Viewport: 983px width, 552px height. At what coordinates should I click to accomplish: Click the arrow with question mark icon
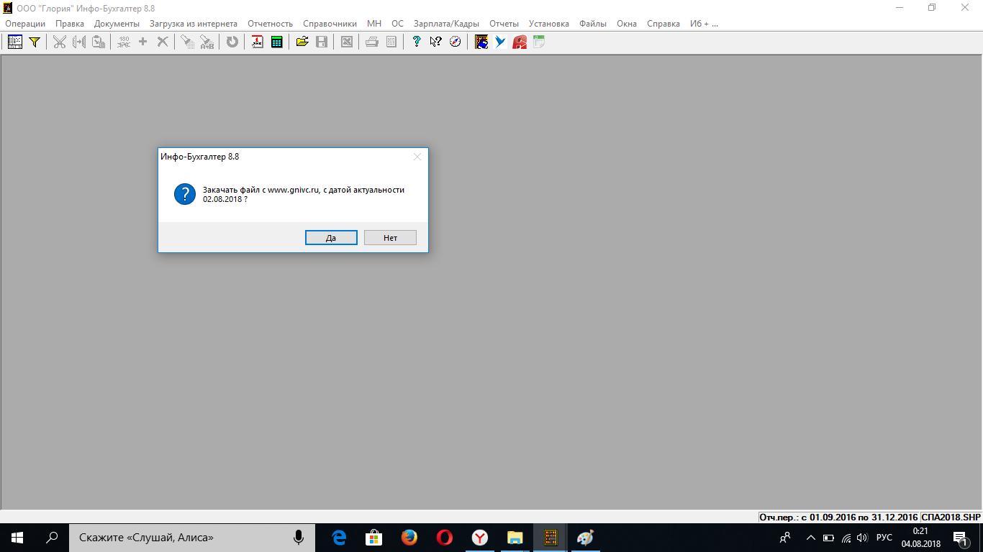pyautogui.click(x=435, y=42)
